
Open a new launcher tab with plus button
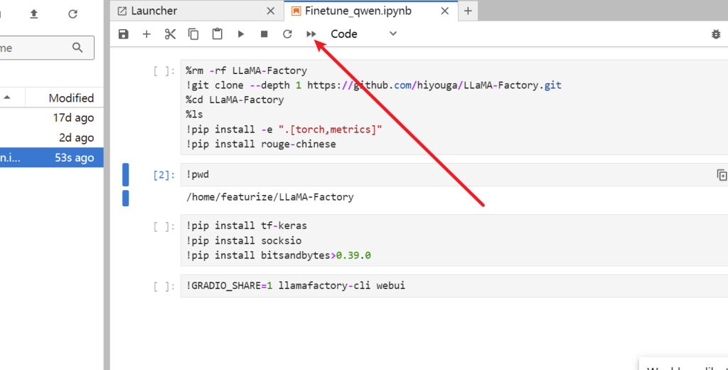468,11
